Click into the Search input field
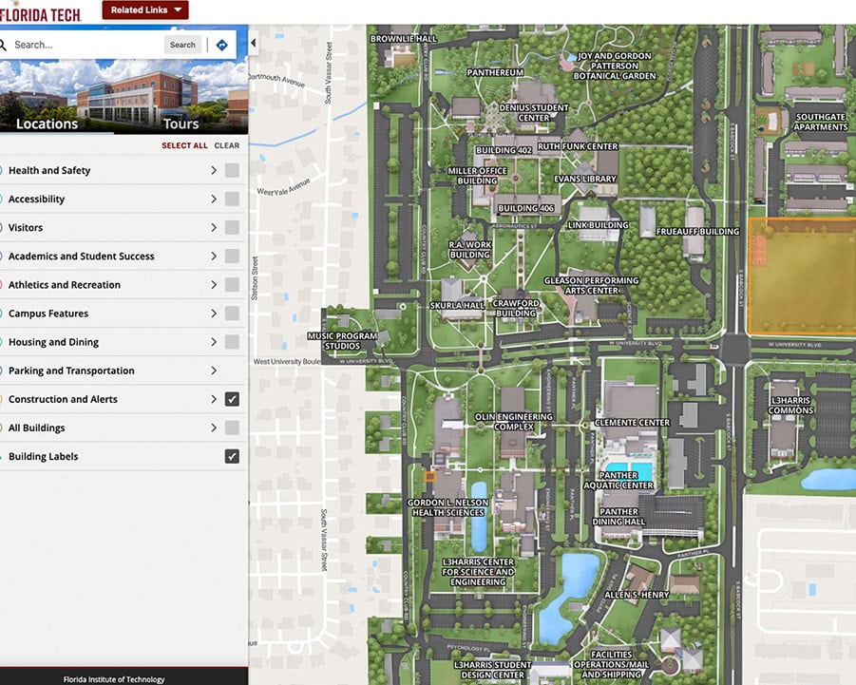The image size is (856, 685). [86, 45]
